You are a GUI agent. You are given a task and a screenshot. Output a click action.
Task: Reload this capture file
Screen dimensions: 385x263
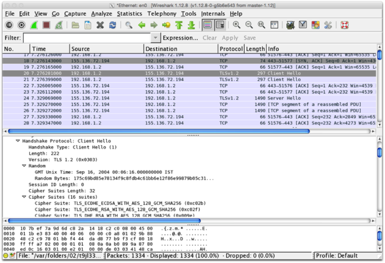pos(112,25)
